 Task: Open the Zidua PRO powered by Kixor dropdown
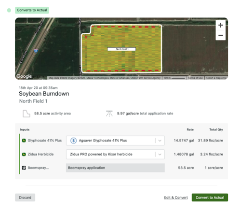[x=115, y=155]
